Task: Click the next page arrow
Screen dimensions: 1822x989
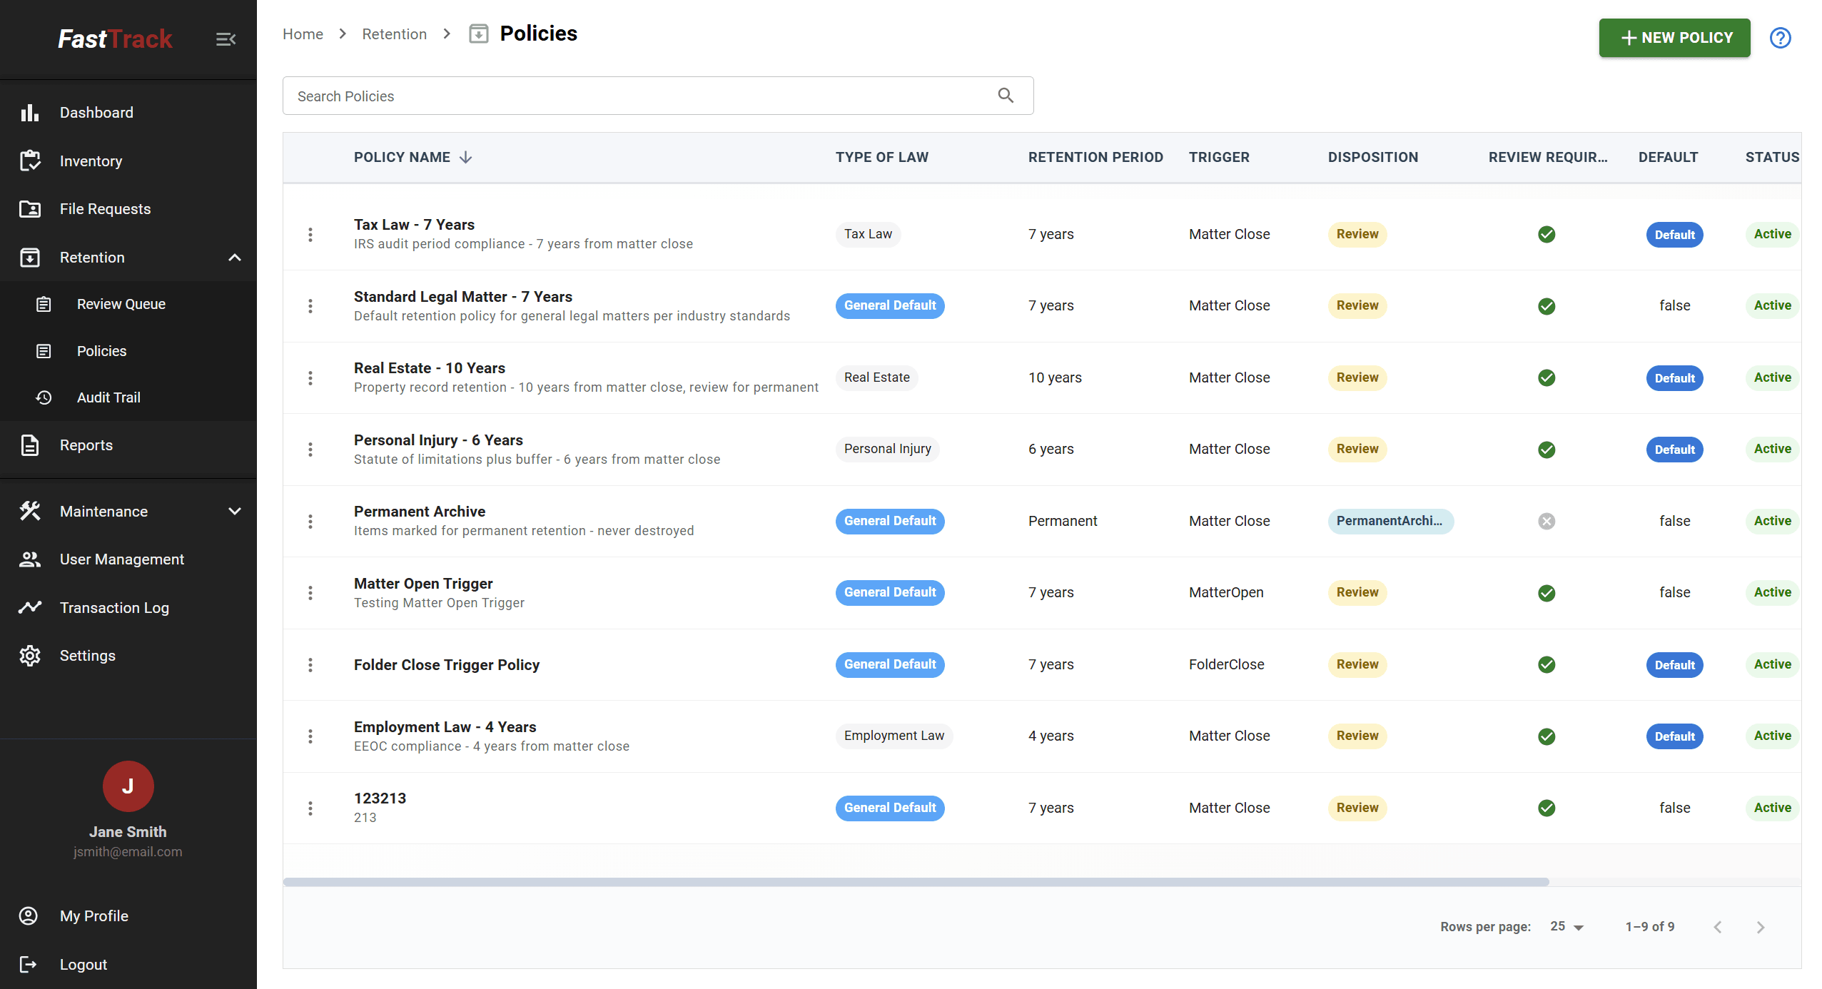Action: point(1760,927)
